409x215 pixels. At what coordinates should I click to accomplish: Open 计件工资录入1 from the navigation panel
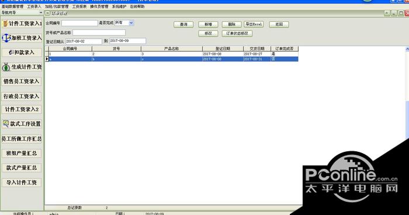click(22, 24)
